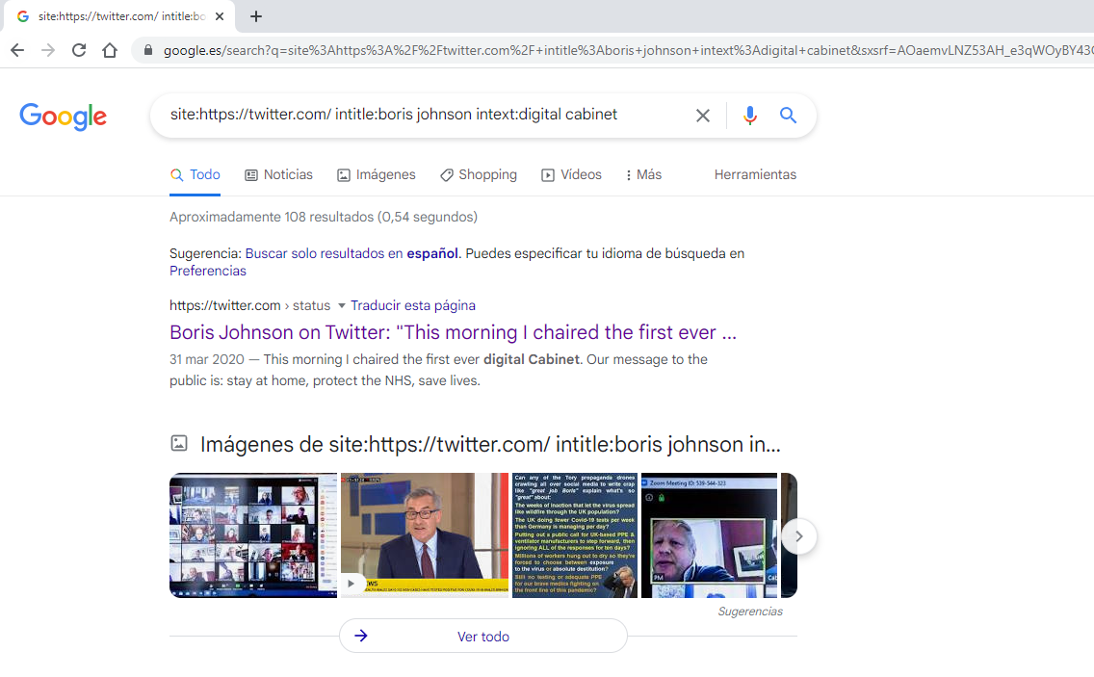Image resolution: width=1094 pixels, height=677 pixels.
Task: Click Traducir esta página link
Action: pyautogui.click(x=413, y=305)
